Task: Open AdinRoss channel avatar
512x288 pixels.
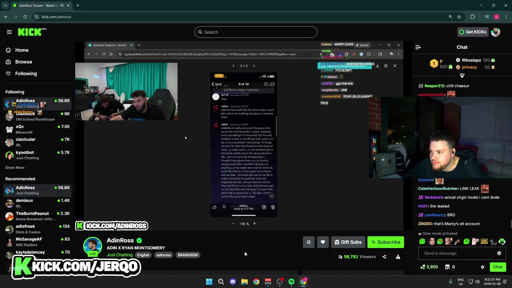Action: coord(92,246)
